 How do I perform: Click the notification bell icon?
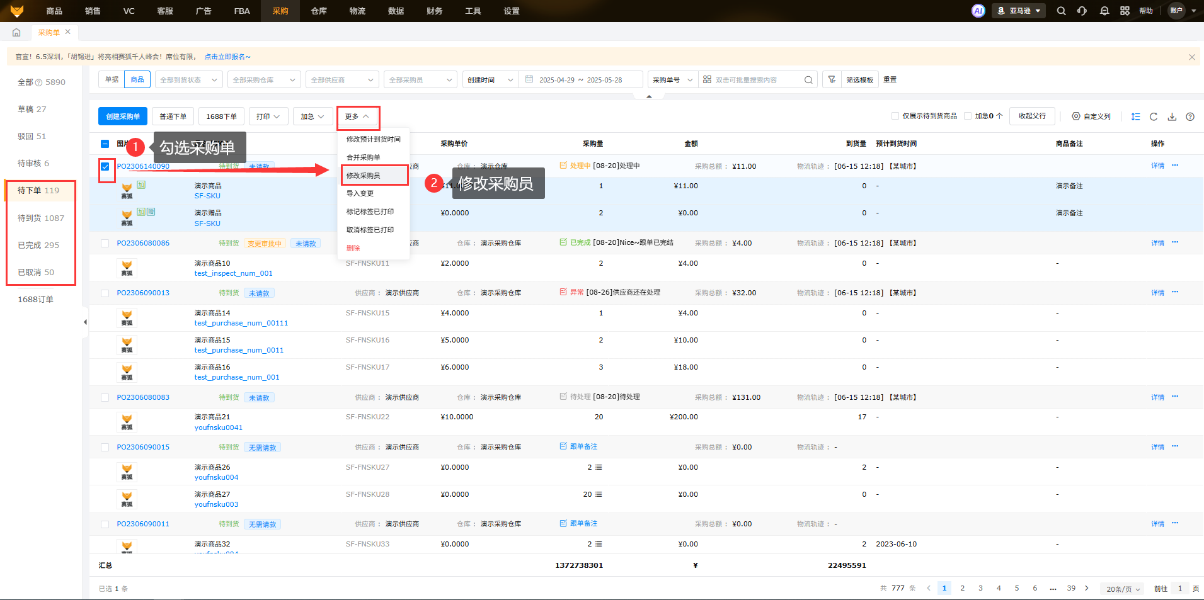(1104, 11)
